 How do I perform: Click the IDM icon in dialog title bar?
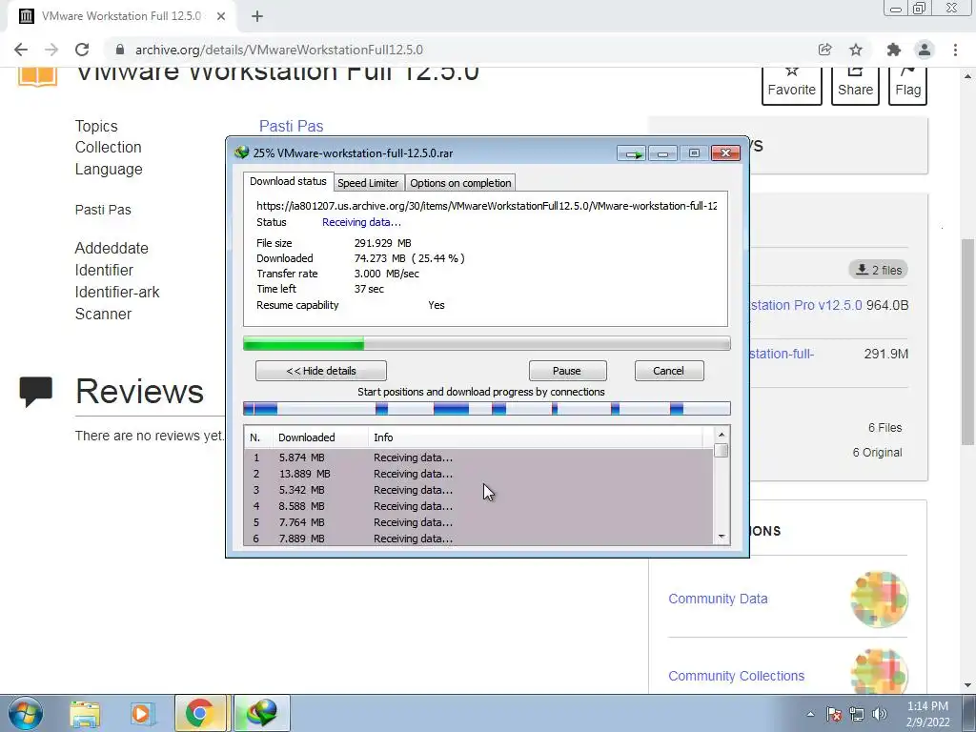(x=241, y=152)
